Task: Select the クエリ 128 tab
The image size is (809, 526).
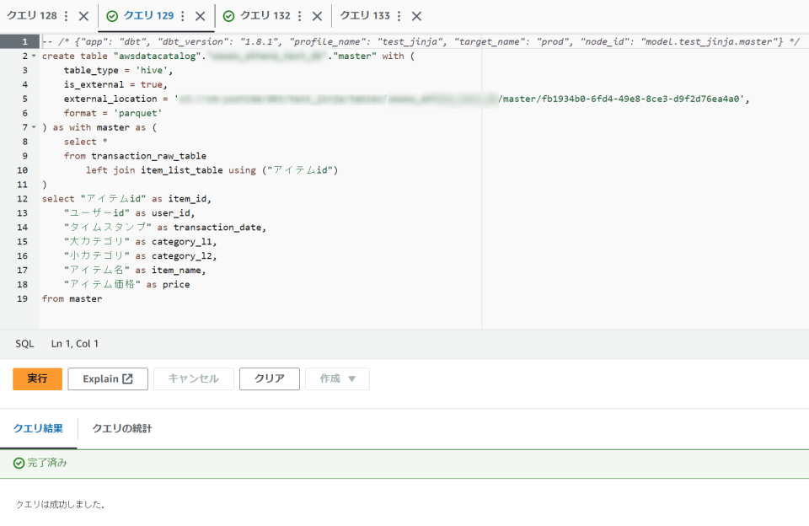Action: click(x=32, y=16)
